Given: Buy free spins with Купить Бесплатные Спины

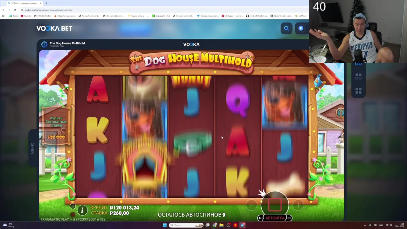Looking at the screenshot, I should click(x=56, y=126).
